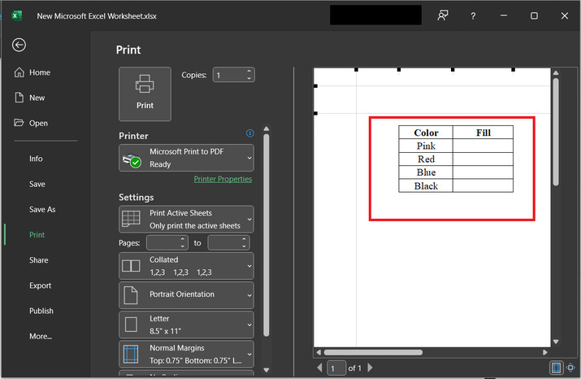Screen dimensions: 581x379
Task: Expand the Print Active Sheets dropdown
Action: (186, 219)
